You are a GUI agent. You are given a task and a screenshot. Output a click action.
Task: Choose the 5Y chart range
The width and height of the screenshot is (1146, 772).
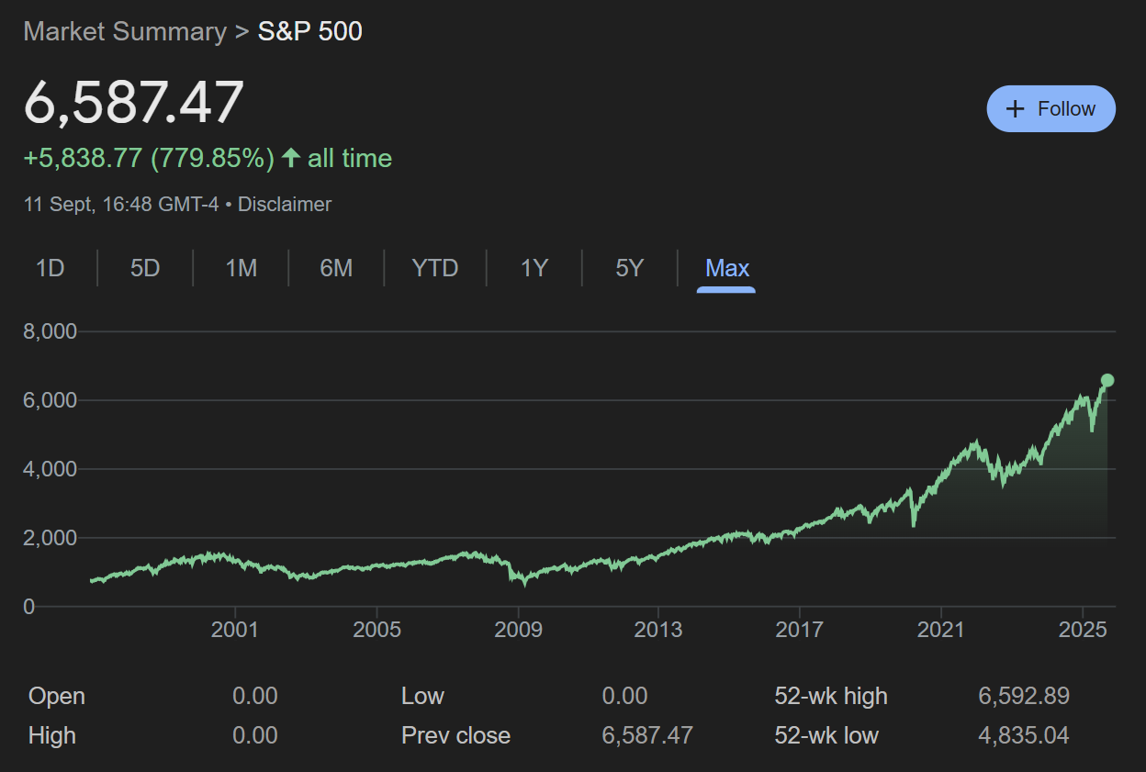click(630, 268)
